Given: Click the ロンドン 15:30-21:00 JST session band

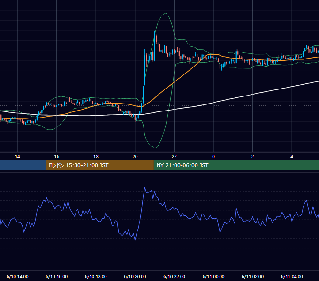Looking at the screenshot, I should point(99,165).
